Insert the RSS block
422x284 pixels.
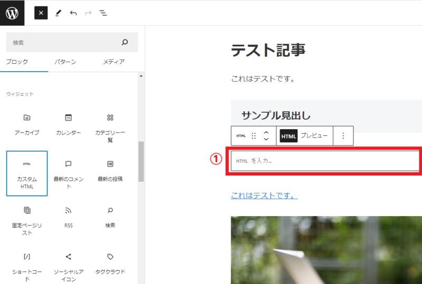click(x=69, y=217)
